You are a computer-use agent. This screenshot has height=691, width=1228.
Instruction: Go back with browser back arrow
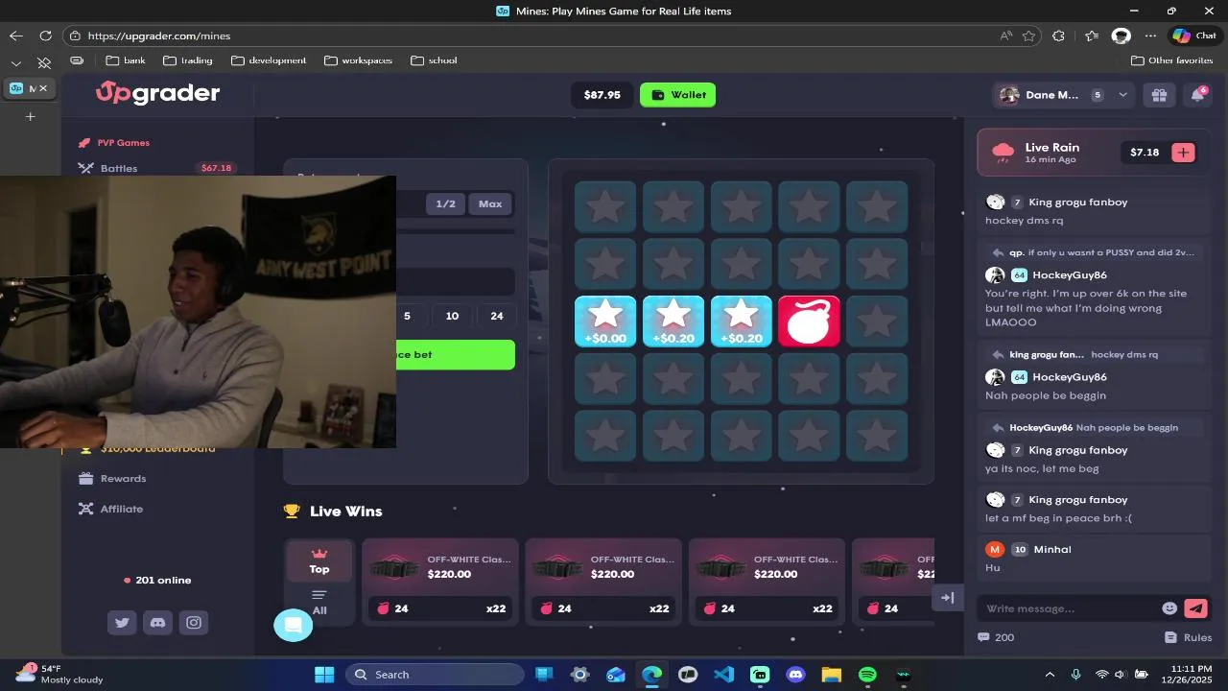click(x=16, y=36)
